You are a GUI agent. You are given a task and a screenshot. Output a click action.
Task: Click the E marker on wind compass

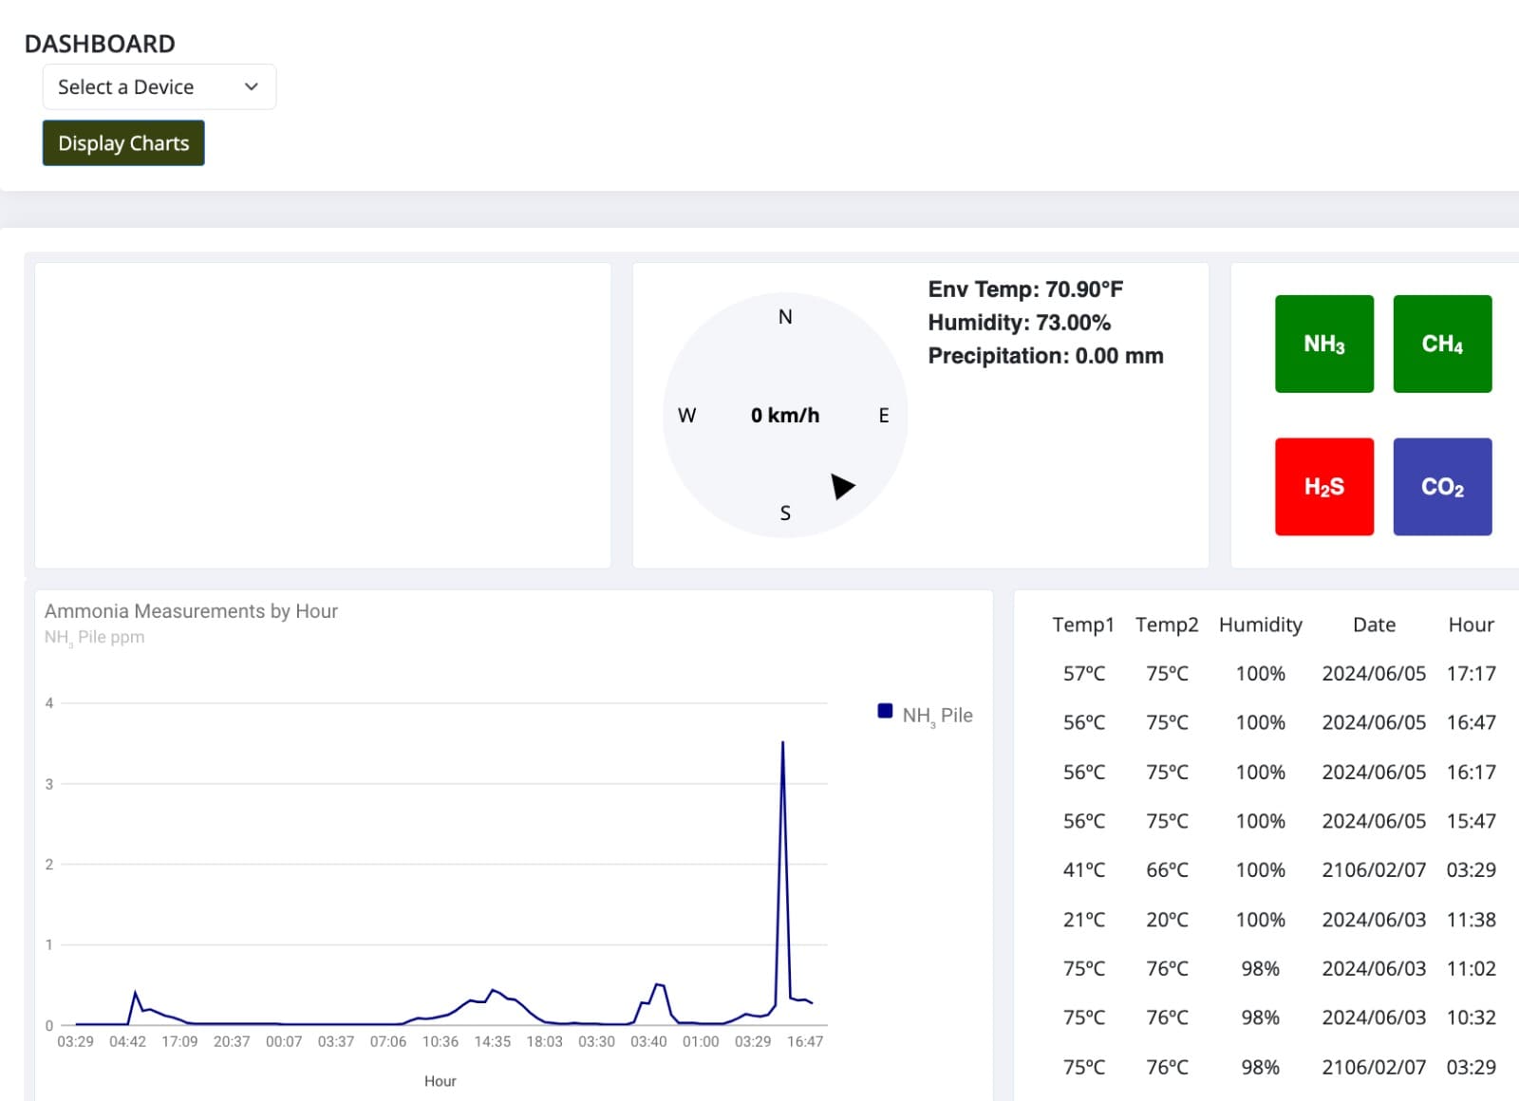(884, 416)
